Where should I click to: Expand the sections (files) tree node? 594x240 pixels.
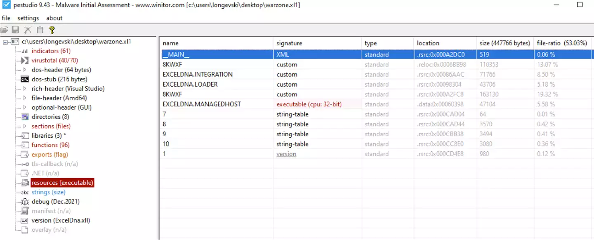[25, 126]
